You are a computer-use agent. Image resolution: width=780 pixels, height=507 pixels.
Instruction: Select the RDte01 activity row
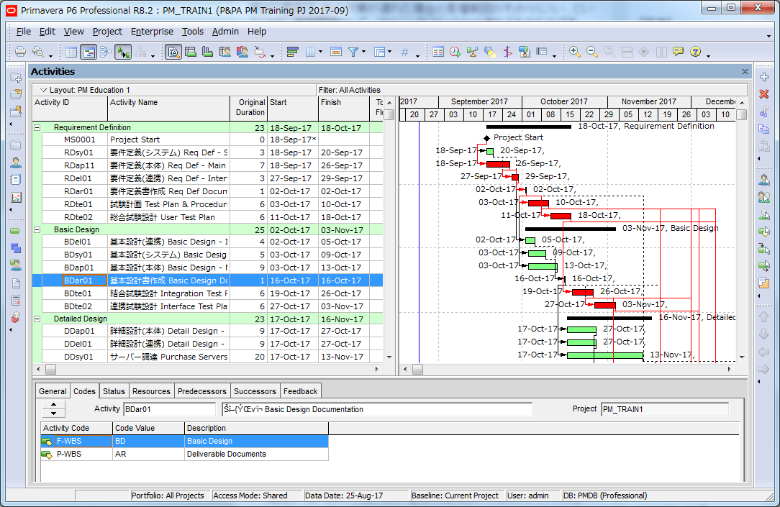[78, 204]
